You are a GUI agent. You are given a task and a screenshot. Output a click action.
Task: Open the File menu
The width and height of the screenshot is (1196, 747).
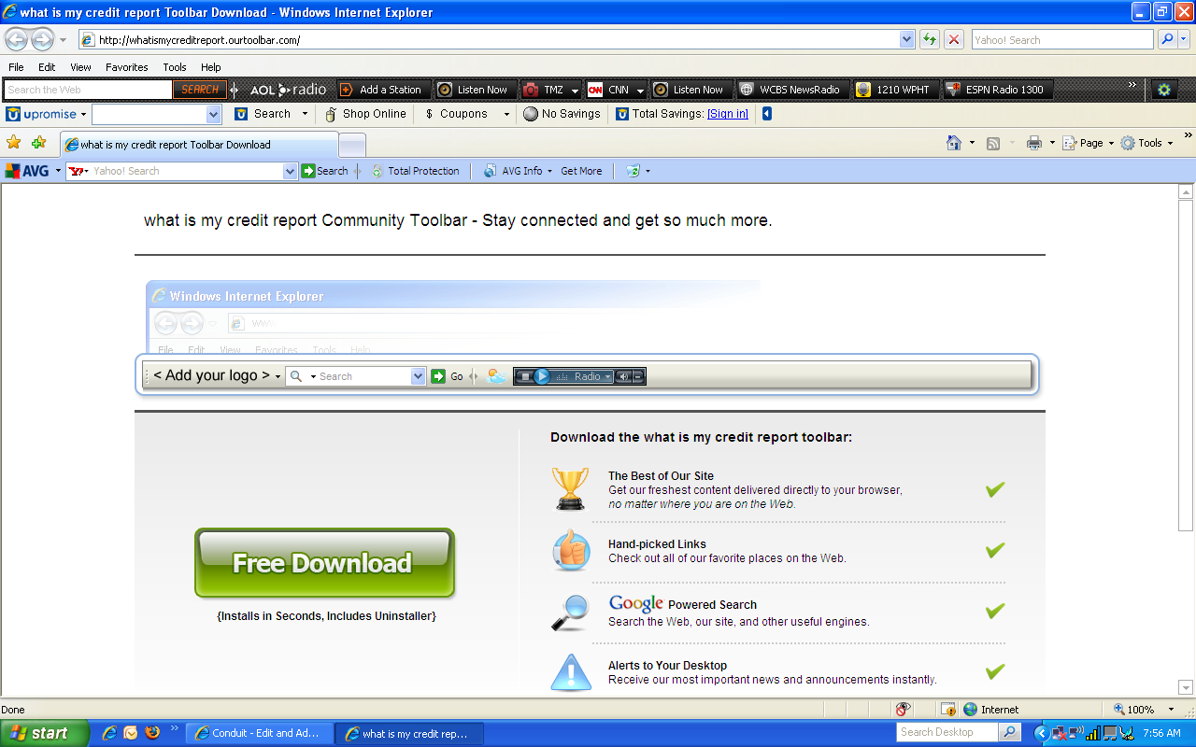pos(16,67)
